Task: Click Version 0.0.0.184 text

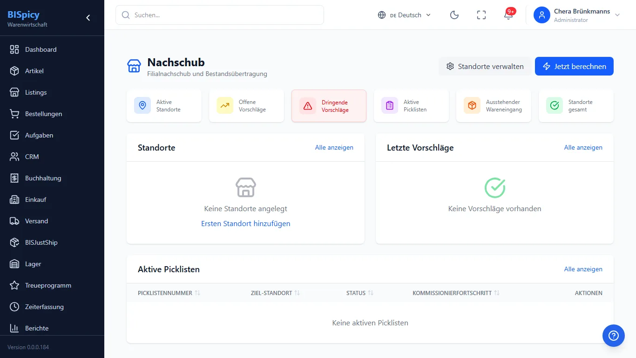Action: tap(28, 347)
